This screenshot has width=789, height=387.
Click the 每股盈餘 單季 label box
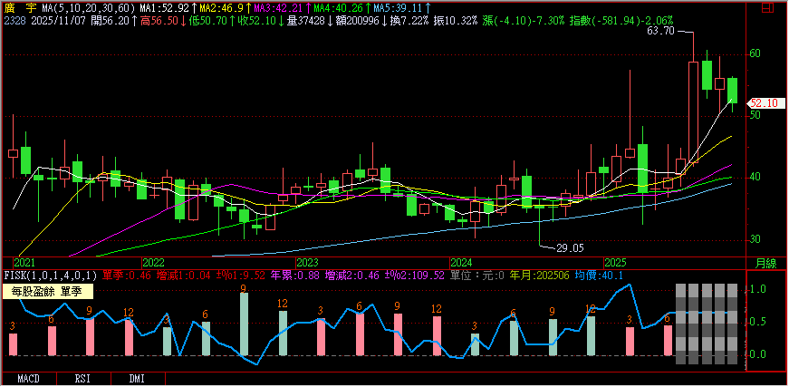(x=46, y=292)
